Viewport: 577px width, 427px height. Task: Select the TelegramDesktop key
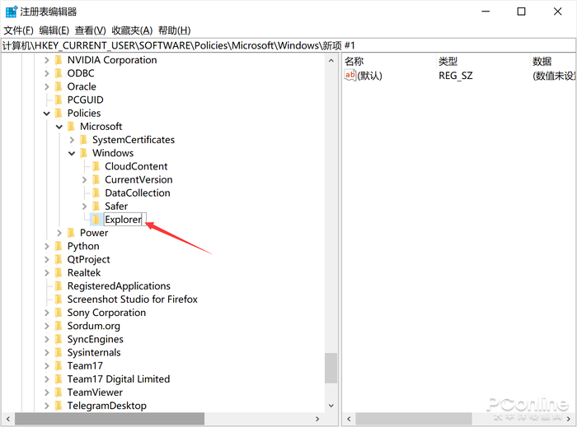pyautogui.click(x=106, y=406)
